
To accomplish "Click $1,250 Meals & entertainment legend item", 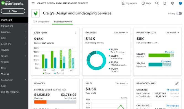I will coord(118,63).
